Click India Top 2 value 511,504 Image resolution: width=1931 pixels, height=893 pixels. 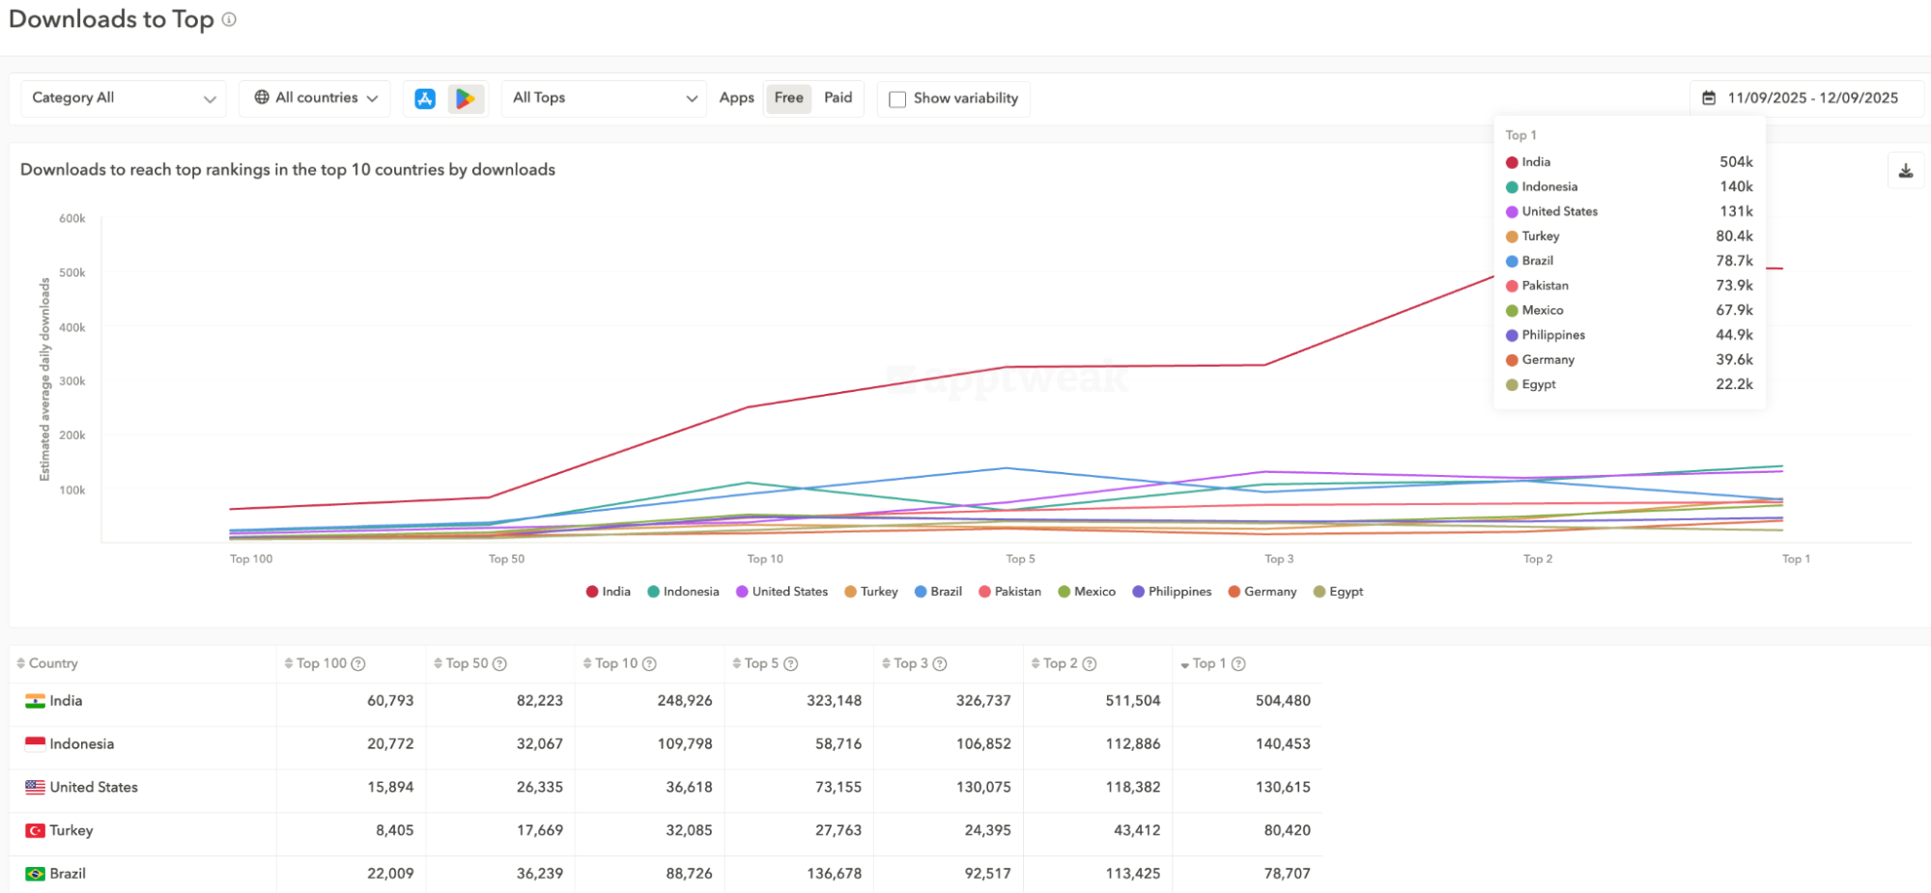(x=1133, y=702)
